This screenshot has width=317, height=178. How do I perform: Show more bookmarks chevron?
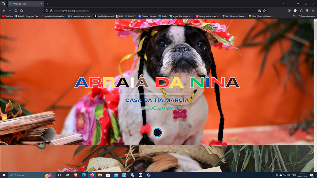pyautogui.click(x=294, y=16)
